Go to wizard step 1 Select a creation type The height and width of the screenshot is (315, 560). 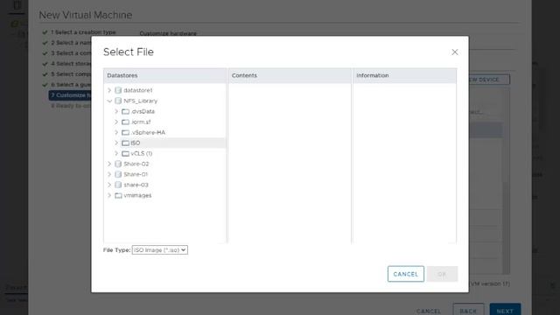[83, 32]
